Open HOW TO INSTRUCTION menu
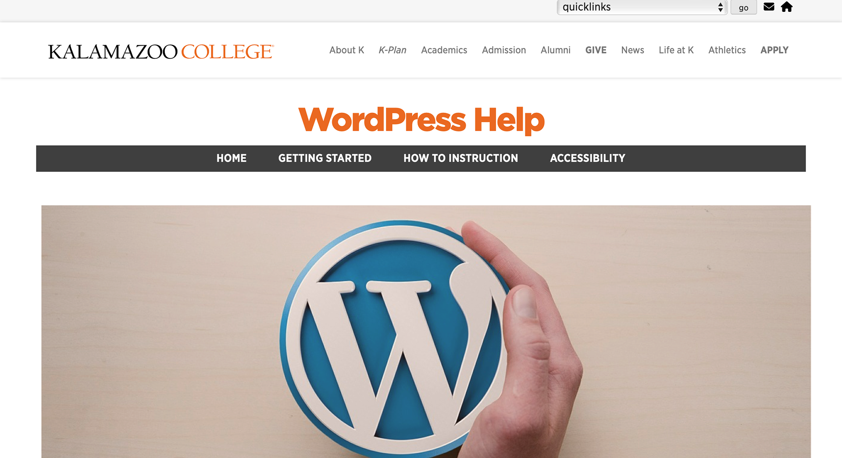This screenshot has width=842, height=458. (x=461, y=158)
